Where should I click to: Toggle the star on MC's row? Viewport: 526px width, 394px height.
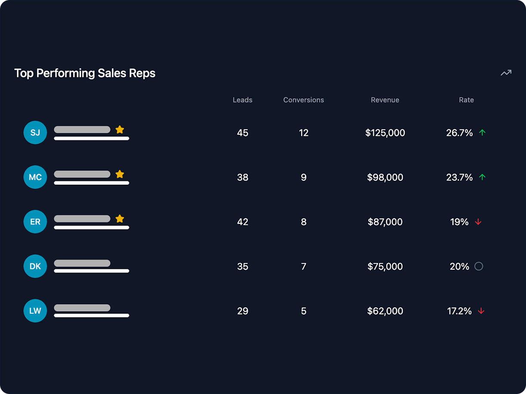[120, 174]
